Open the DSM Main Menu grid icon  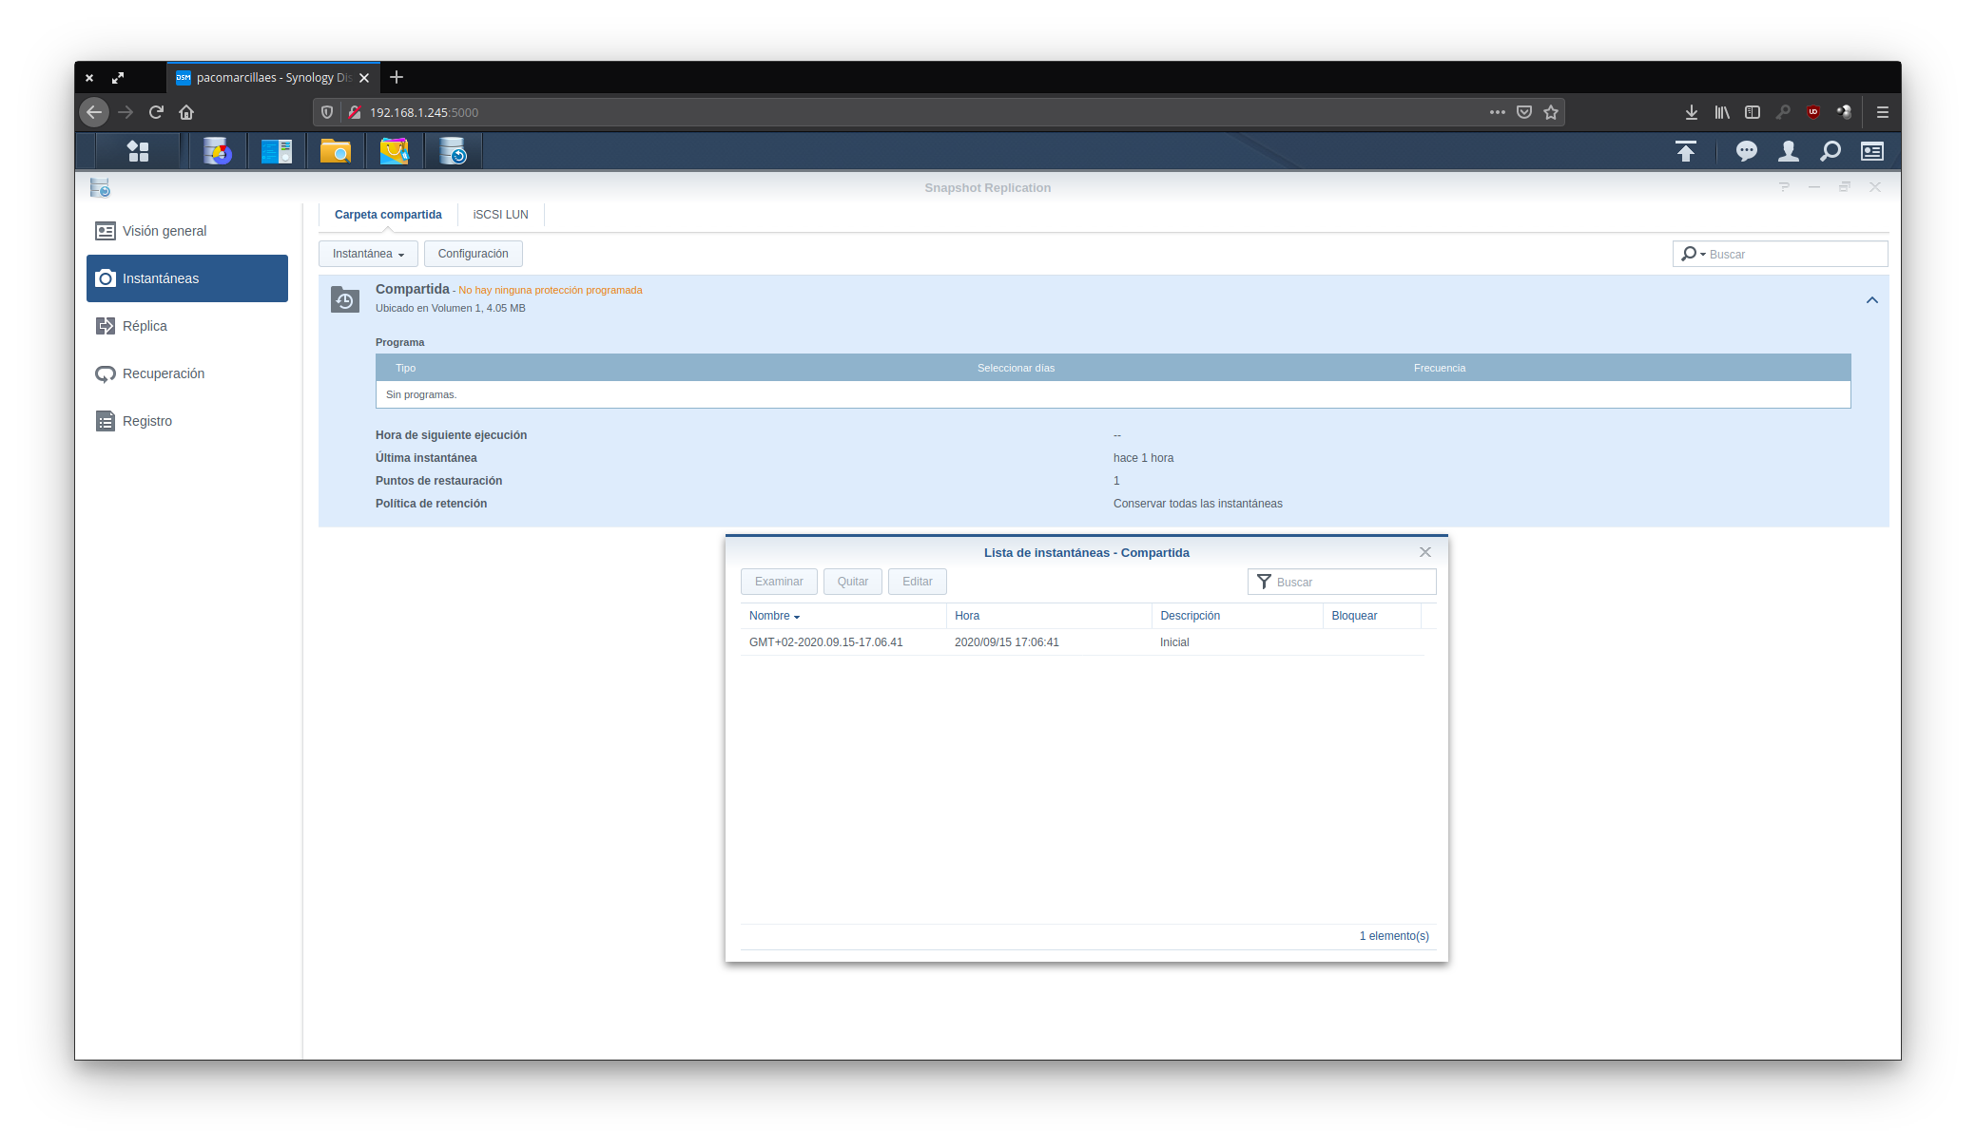138,151
